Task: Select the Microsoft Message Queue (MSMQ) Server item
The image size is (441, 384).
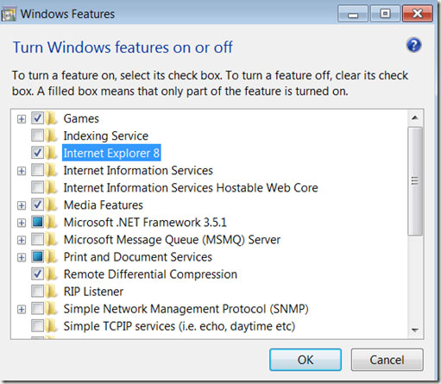Action: click(x=172, y=240)
